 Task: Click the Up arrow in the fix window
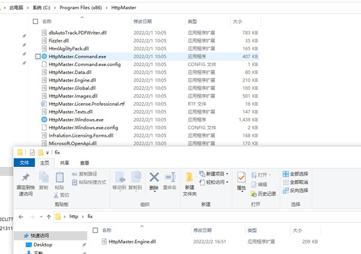tap(49, 217)
